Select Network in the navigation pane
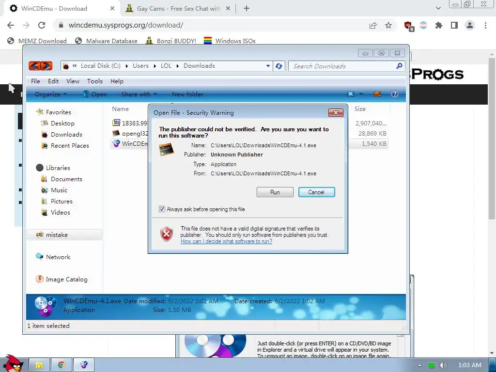This screenshot has width=496, height=372. pos(58,257)
